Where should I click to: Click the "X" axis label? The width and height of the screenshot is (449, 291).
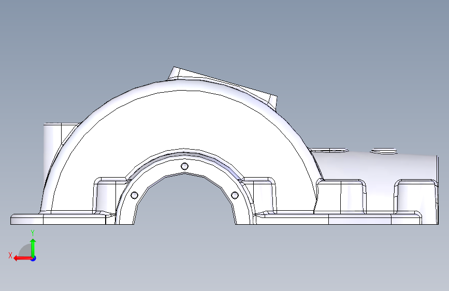tap(10, 255)
